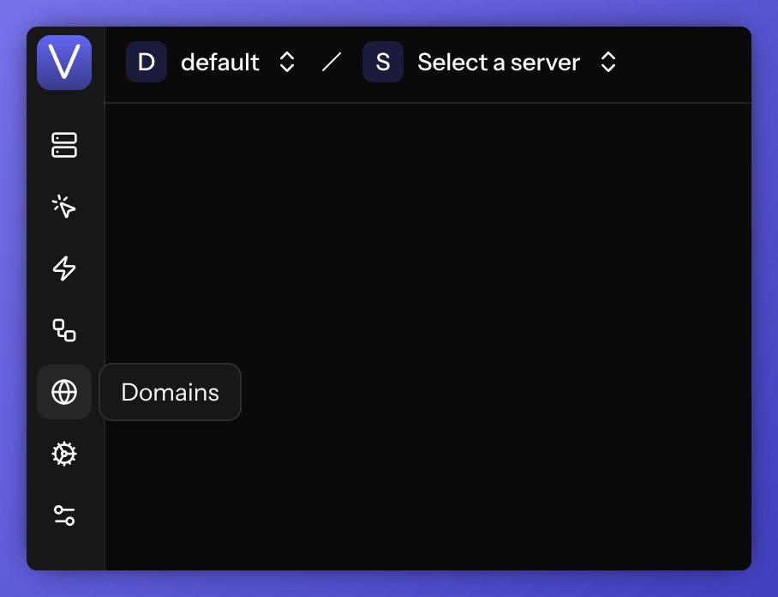Open the connected squares workflow icon
Image resolution: width=778 pixels, height=597 pixels.
click(64, 330)
